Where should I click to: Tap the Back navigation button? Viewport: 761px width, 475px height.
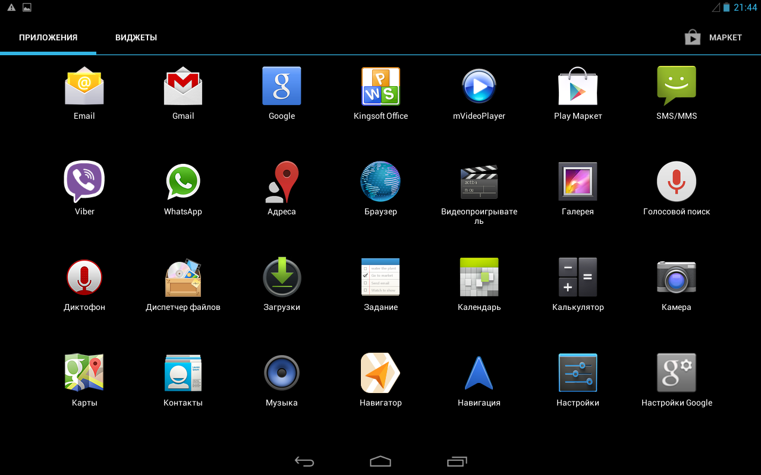[304, 461]
